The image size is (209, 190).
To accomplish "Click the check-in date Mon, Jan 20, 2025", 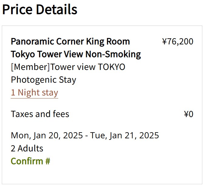I will [46, 135].
